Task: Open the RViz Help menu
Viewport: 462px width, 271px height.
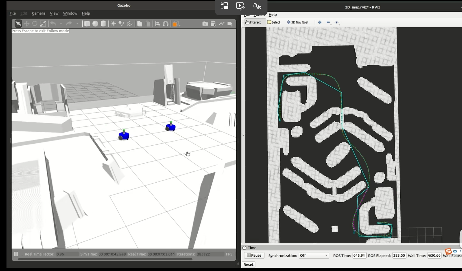Action: point(273,15)
